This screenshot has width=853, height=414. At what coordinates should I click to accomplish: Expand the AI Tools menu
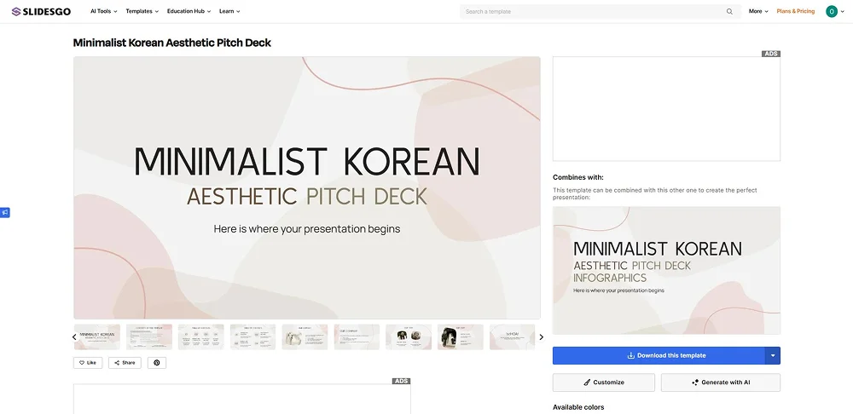[x=103, y=11]
